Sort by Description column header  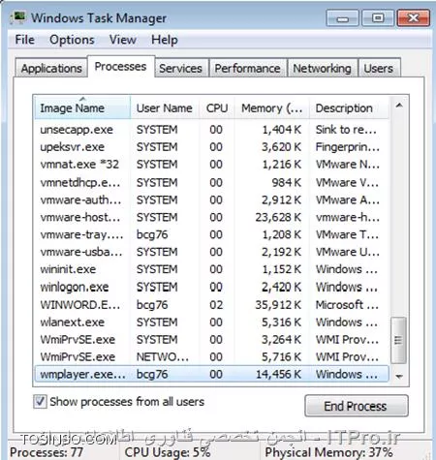tap(349, 107)
